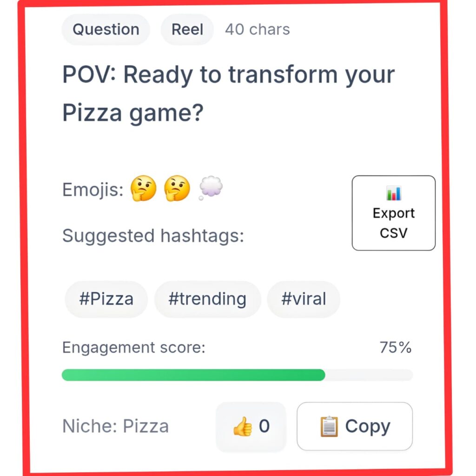This screenshot has width=476, height=476.
Task: Click the second thinking face emoji
Action: [x=177, y=189]
